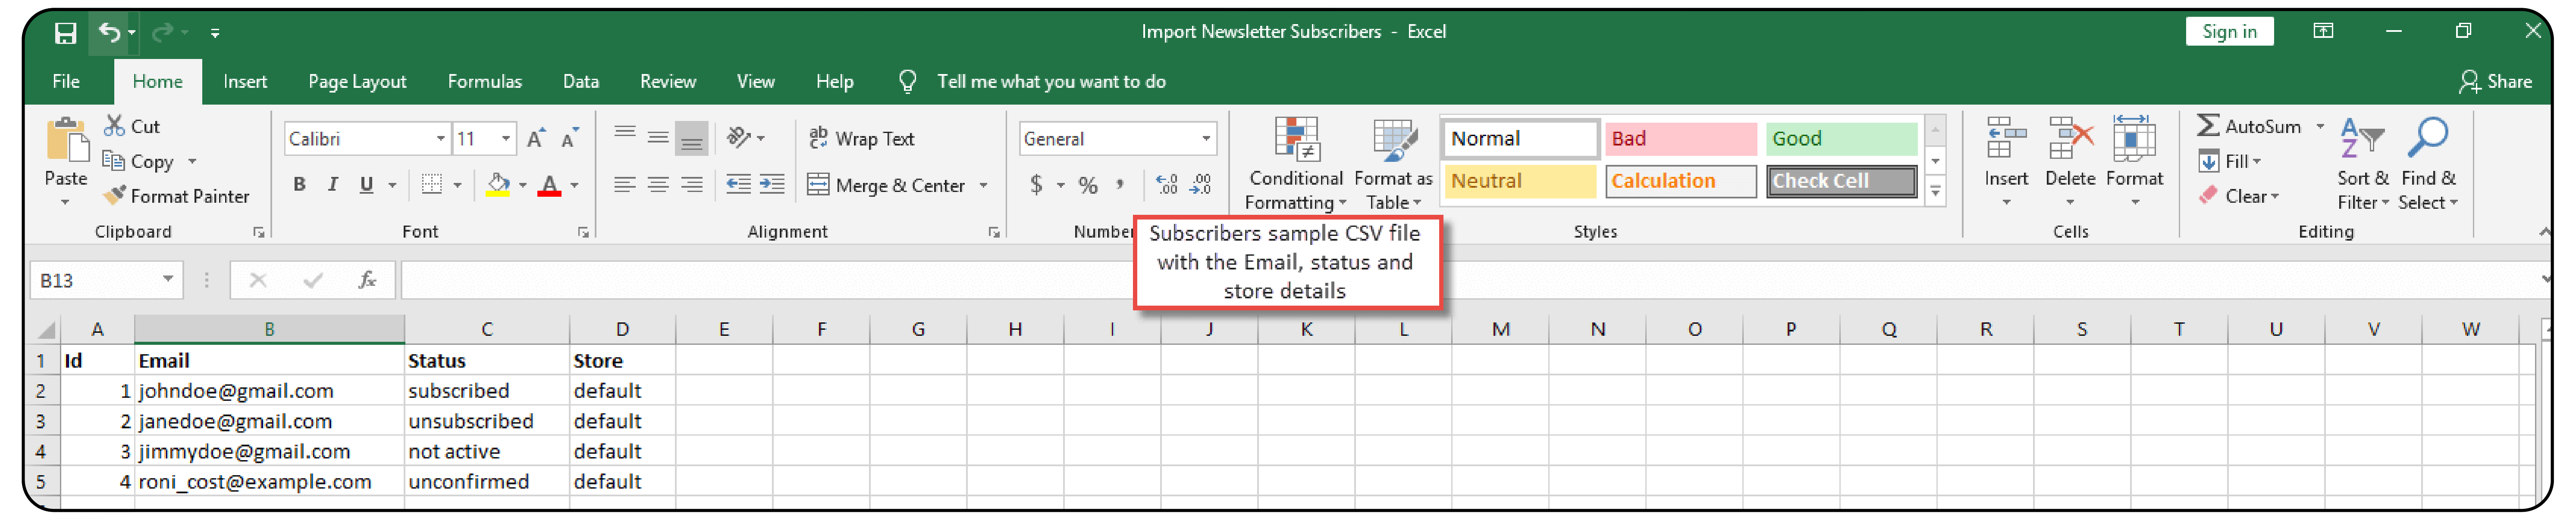Viewport: 2576px width, 520px height.
Task: Click the Accounting dollar format icon
Action: [x=1036, y=185]
